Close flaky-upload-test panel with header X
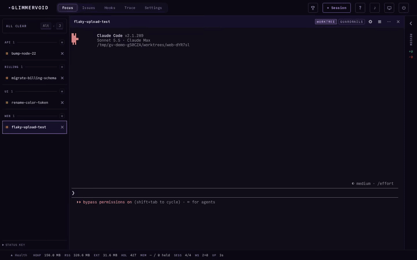The width and height of the screenshot is (417, 260). (x=398, y=22)
